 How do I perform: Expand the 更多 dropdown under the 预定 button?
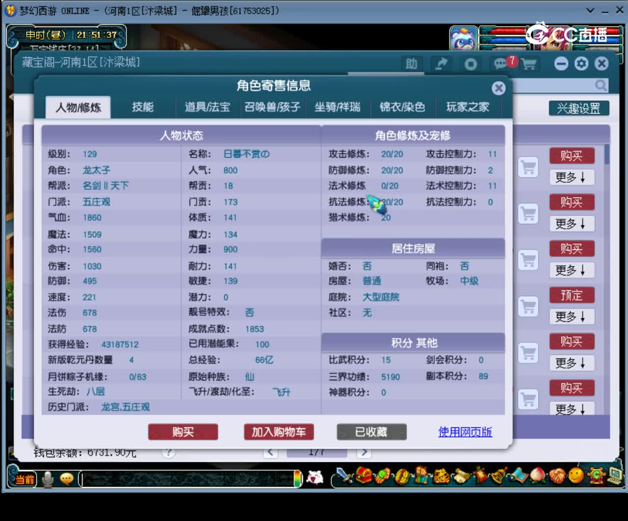(x=572, y=317)
